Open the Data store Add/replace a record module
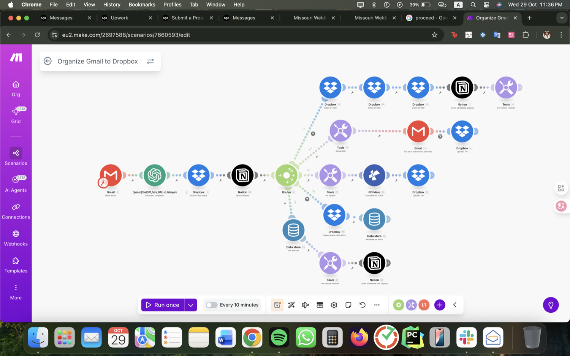This screenshot has width=570, height=356. click(x=374, y=219)
